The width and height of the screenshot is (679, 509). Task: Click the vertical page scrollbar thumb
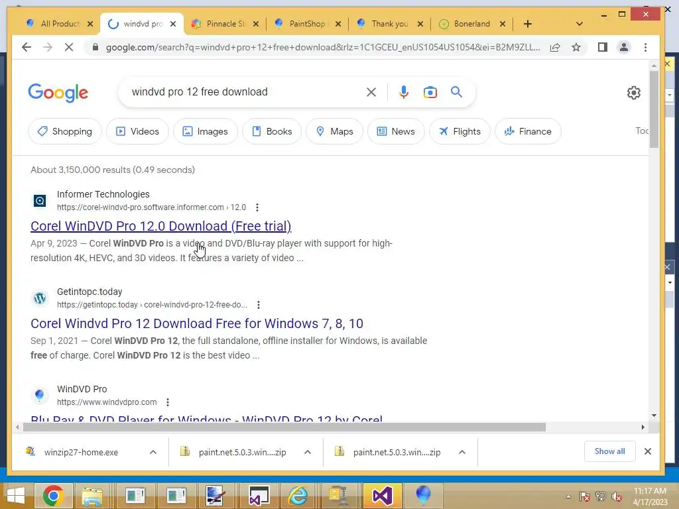pos(654,109)
